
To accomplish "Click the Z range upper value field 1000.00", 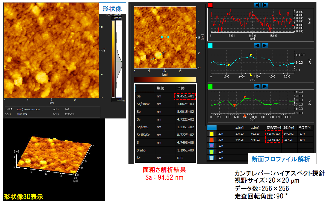I will (117, 18).
